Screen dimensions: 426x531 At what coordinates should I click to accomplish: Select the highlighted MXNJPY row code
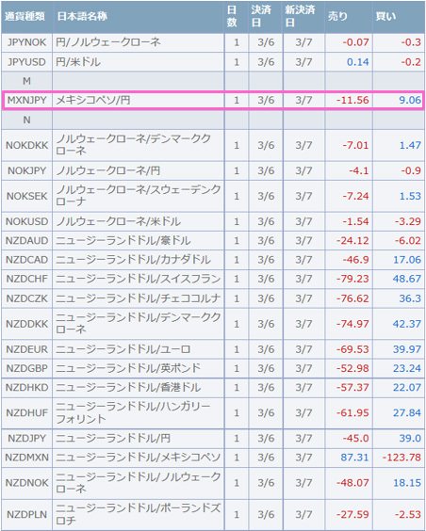(x=26, y=100)
